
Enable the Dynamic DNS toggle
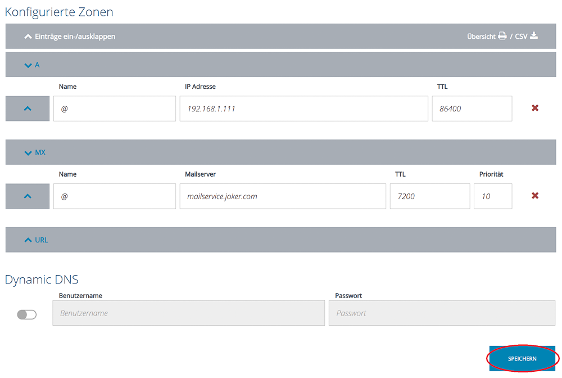27,314
